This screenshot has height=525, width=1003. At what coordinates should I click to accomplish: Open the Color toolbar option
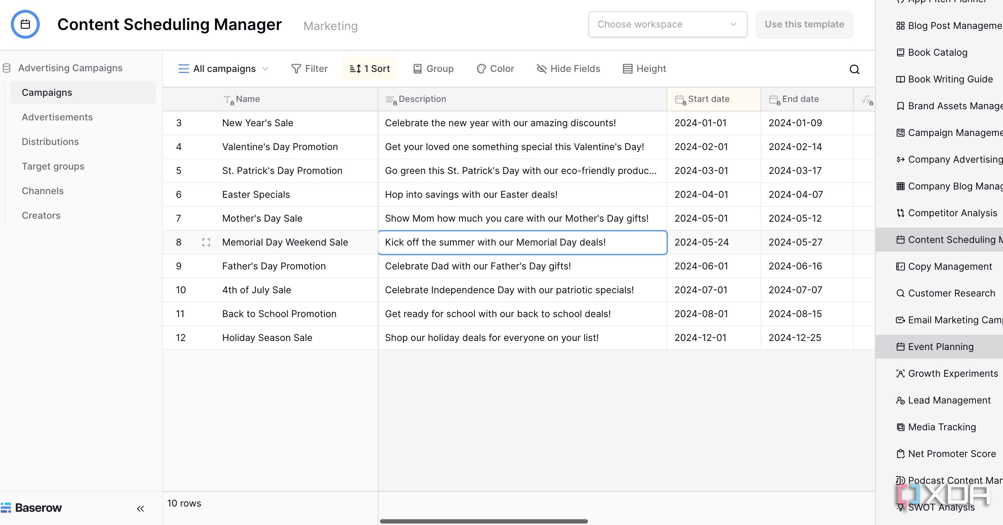(495, 69)
